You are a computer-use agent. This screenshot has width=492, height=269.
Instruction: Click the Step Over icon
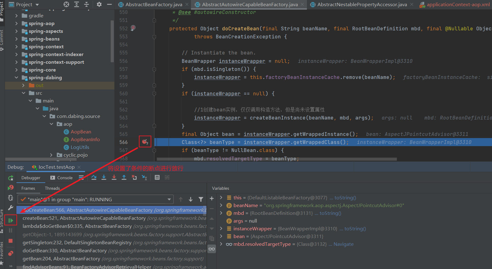click(x=94, y=177)
